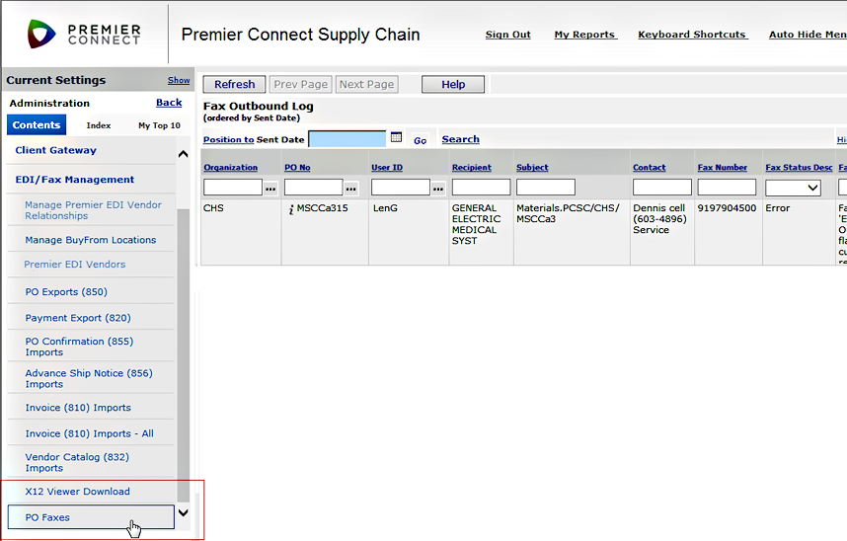Click the Go button next to Sent Date

click(421, 140)
